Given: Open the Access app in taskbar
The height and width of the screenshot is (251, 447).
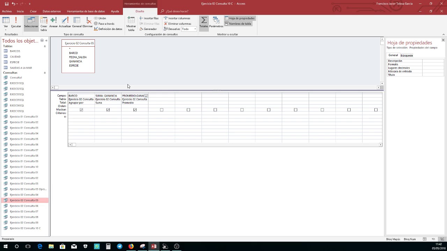Looking at the screenshot, I should click(x=154, y=246).
